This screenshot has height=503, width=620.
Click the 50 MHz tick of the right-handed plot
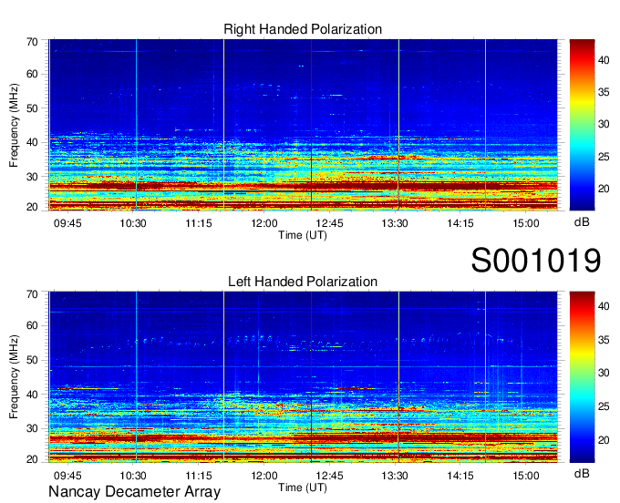point(32,108)
